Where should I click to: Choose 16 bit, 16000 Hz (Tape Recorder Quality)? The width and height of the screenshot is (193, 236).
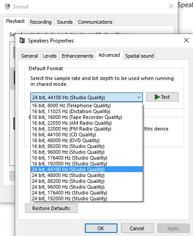87,117
